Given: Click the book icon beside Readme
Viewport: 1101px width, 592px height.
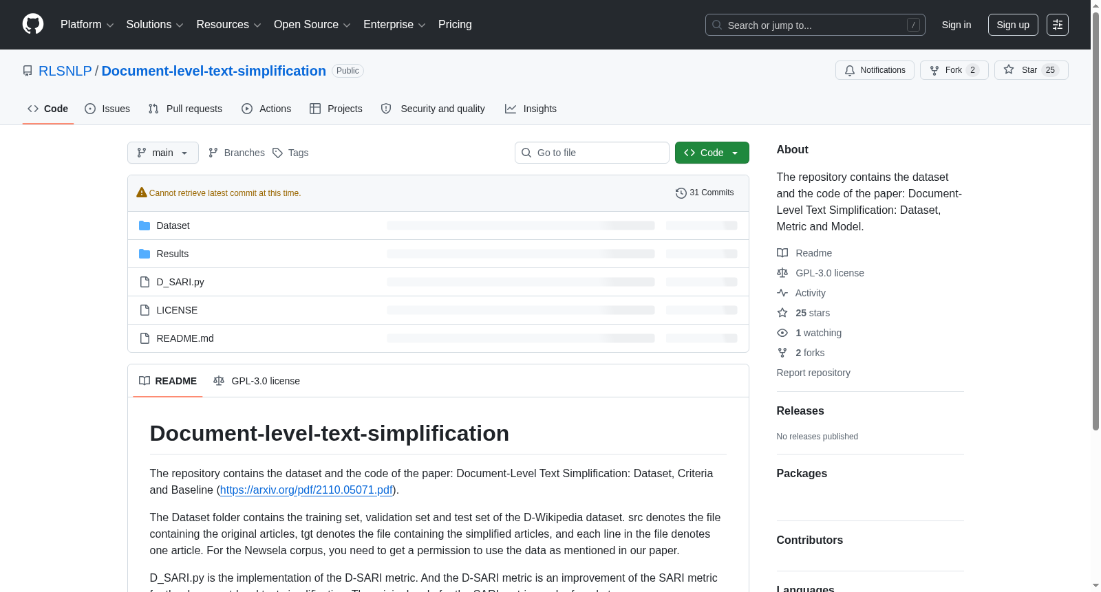Looking at the screenshot, I should 782,253.
